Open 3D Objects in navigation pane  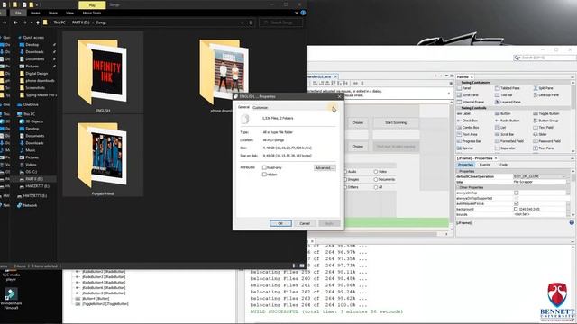[x=34, y=121]
